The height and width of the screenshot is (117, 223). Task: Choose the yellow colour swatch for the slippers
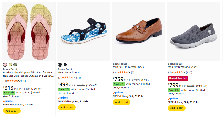(10, 65)
